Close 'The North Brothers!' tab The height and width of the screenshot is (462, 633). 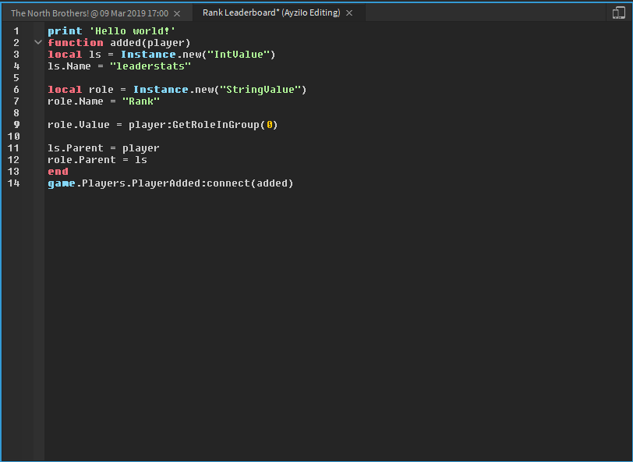pos(177,12)
